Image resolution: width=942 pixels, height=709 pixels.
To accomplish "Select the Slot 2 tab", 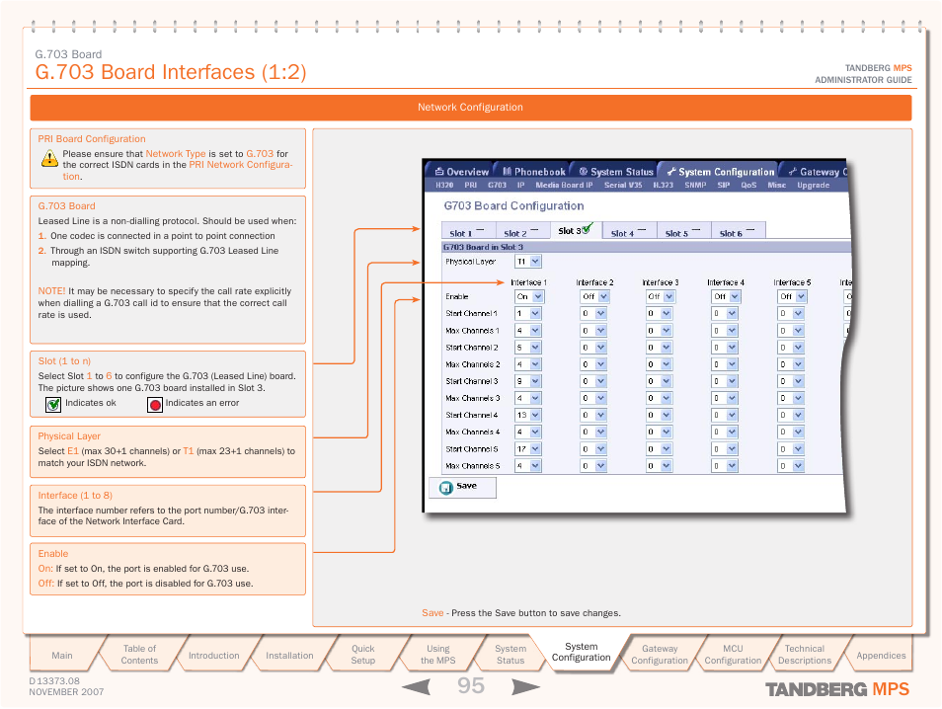I will pyautogui.click(x=522, y=231).
